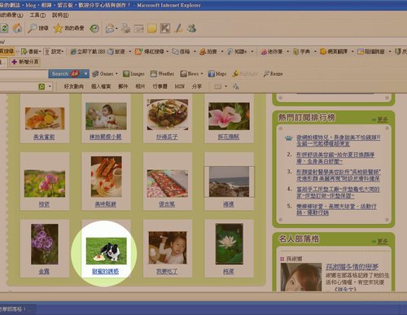Click the Mail envelope icon in the toolbar
This screenshot has height=315, width=407.
point(110,28)
